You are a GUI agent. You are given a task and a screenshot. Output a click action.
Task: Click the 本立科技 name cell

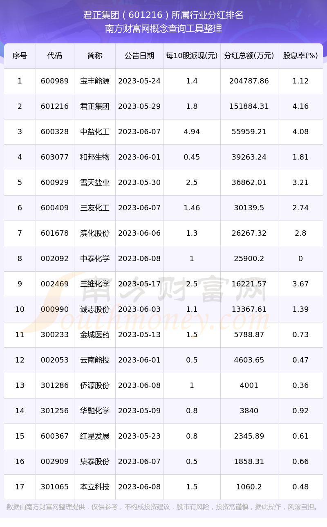95,487
